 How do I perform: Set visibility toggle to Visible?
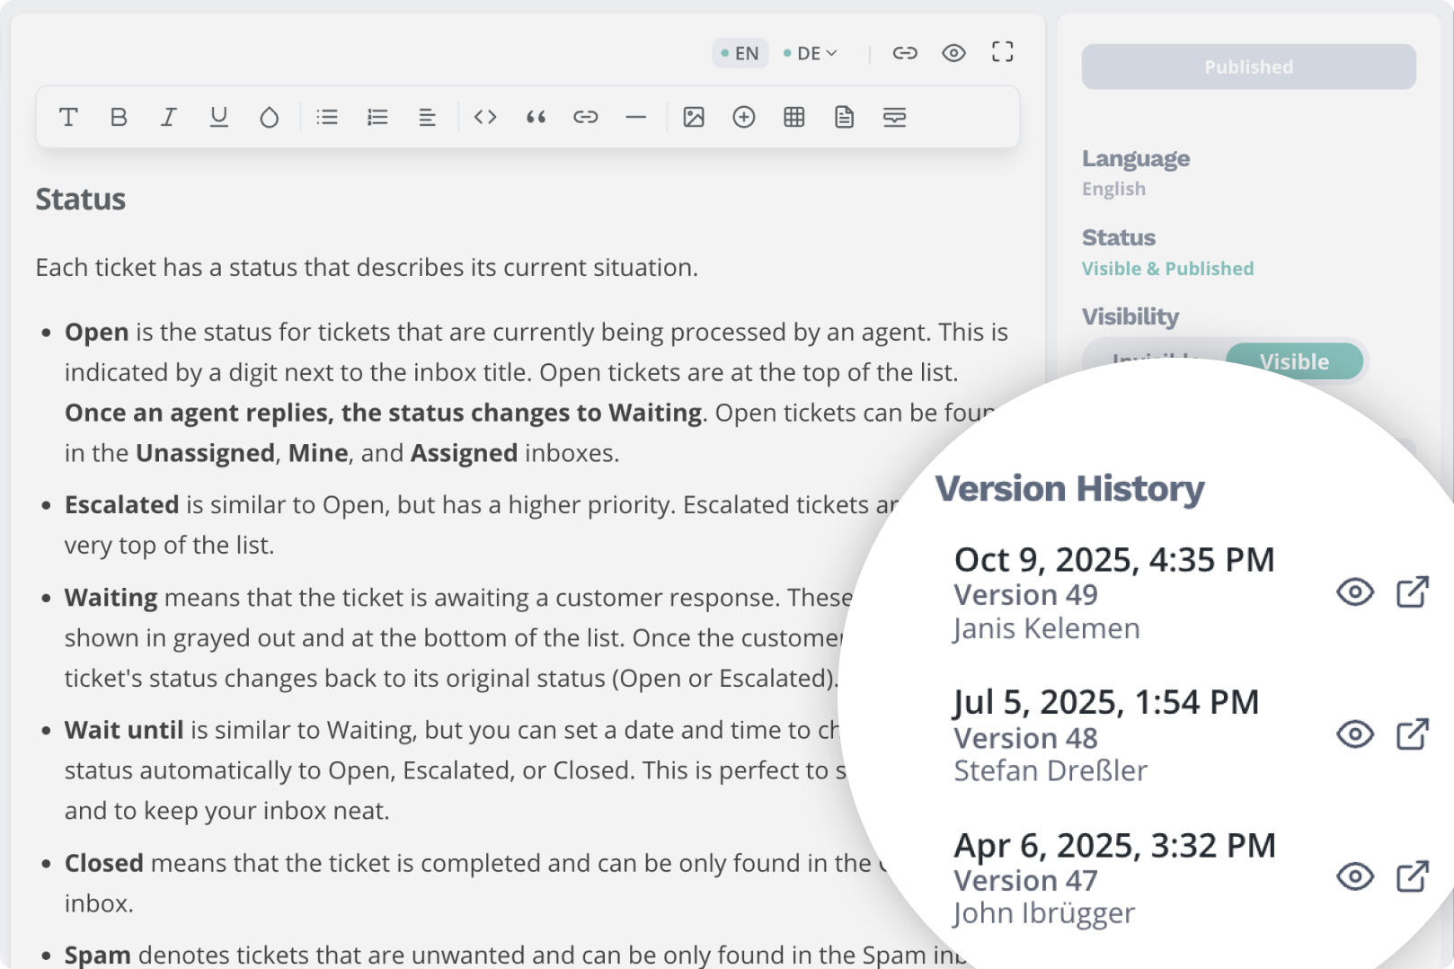pos(1293,361)
